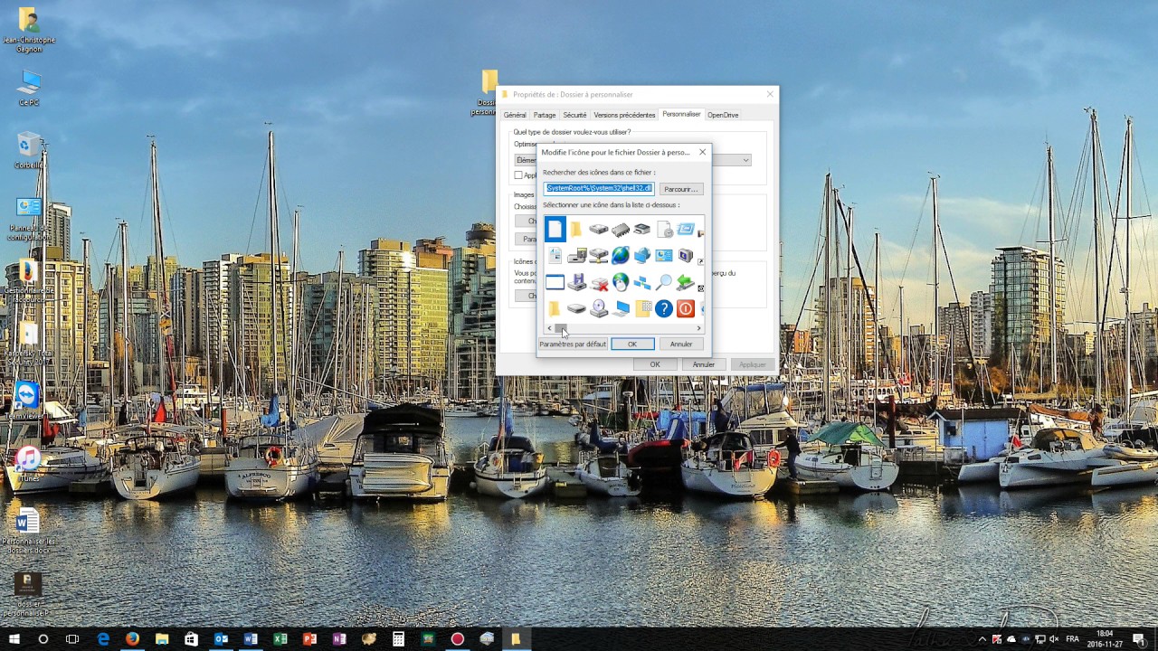Choose the drive with green arrow icon
1158x651 pixels.
(x=686, y=282)
